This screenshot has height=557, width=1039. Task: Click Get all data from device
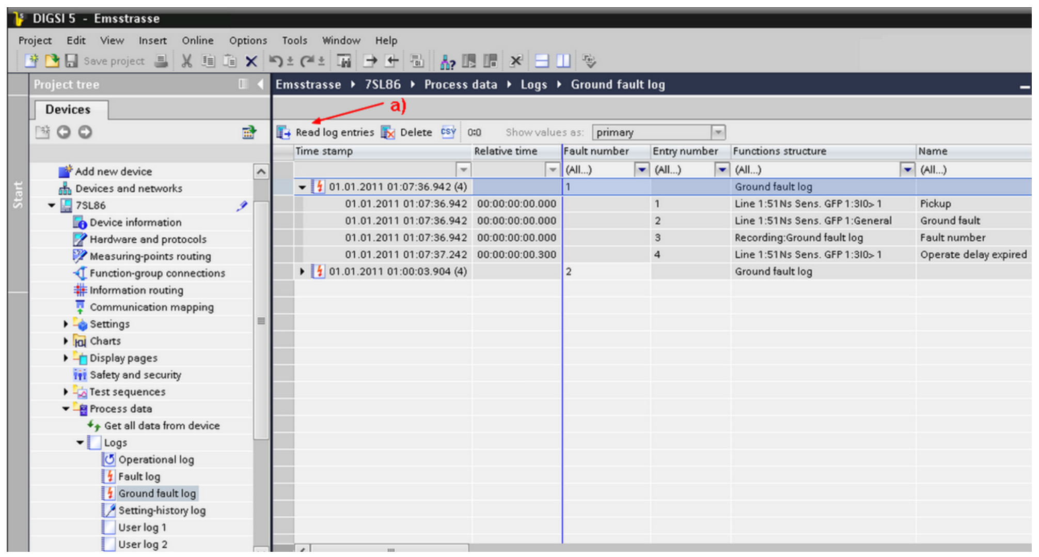(x=162, y=426)
